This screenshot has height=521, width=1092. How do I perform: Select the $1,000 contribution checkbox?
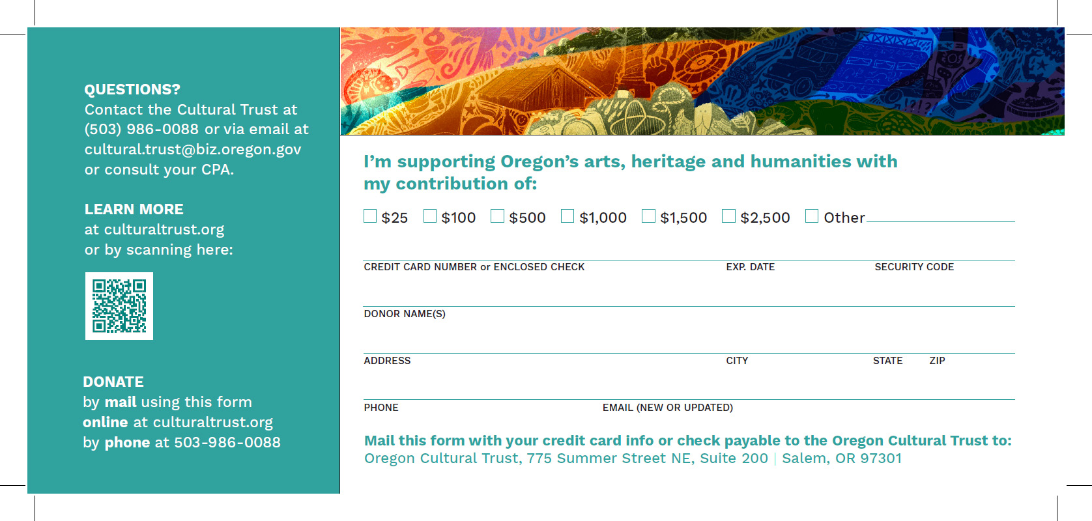pyautogui.click(x=568, y=216)
